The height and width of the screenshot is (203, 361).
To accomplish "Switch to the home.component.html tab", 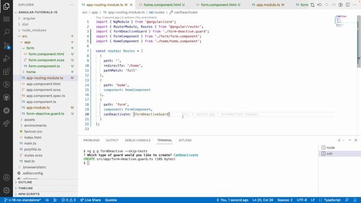I will (x=162, y=5).
